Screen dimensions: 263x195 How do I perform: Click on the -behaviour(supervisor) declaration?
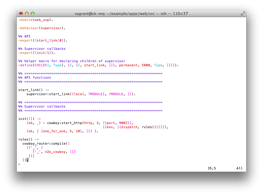tap(41, 28)
